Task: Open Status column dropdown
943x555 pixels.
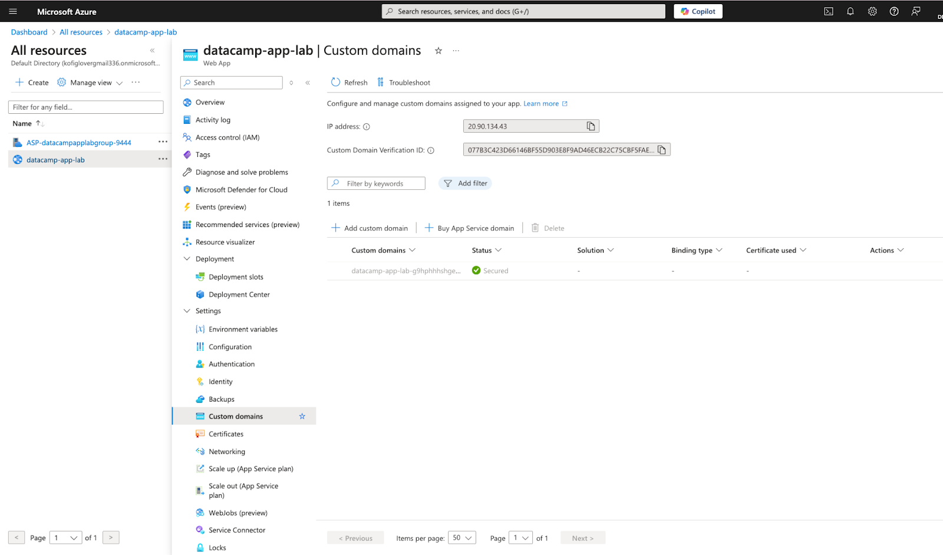Action: 487,251
